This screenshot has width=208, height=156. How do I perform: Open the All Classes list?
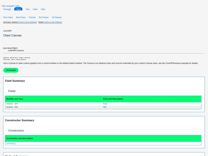(x=57, y=17)
